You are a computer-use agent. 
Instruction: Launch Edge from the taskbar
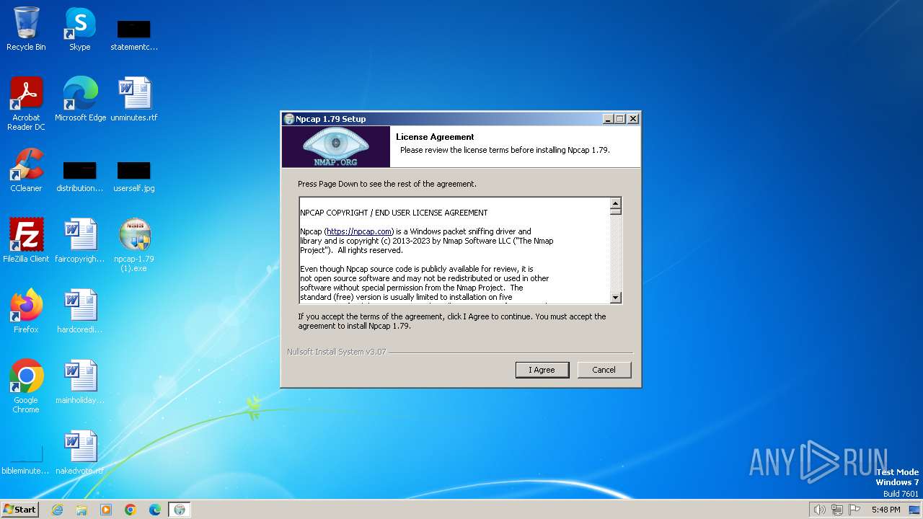[x=155, y=510]
